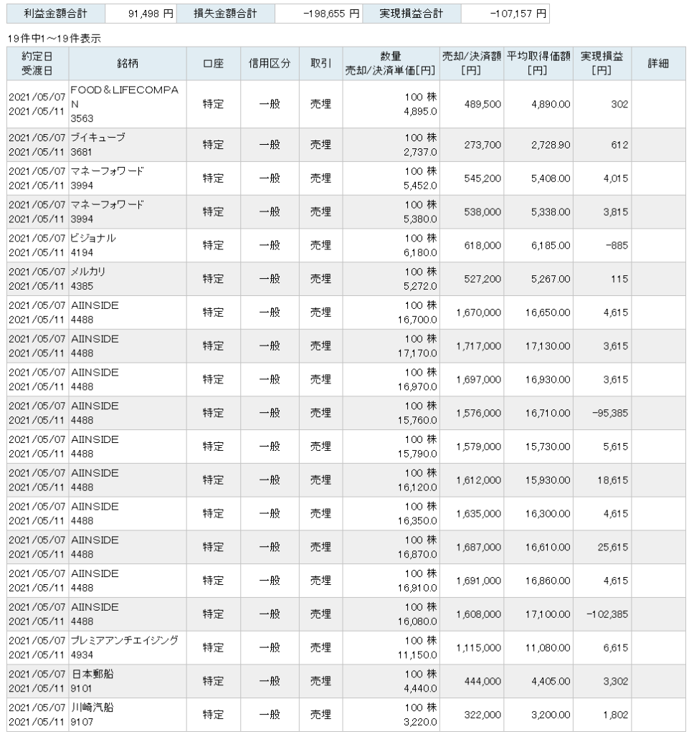Image resolution: width=689 pixels, height=734 pixels.
Task: Click the AIINSIDE profit value 18,615
Action: pyautogui.click(x=613, y=480)
